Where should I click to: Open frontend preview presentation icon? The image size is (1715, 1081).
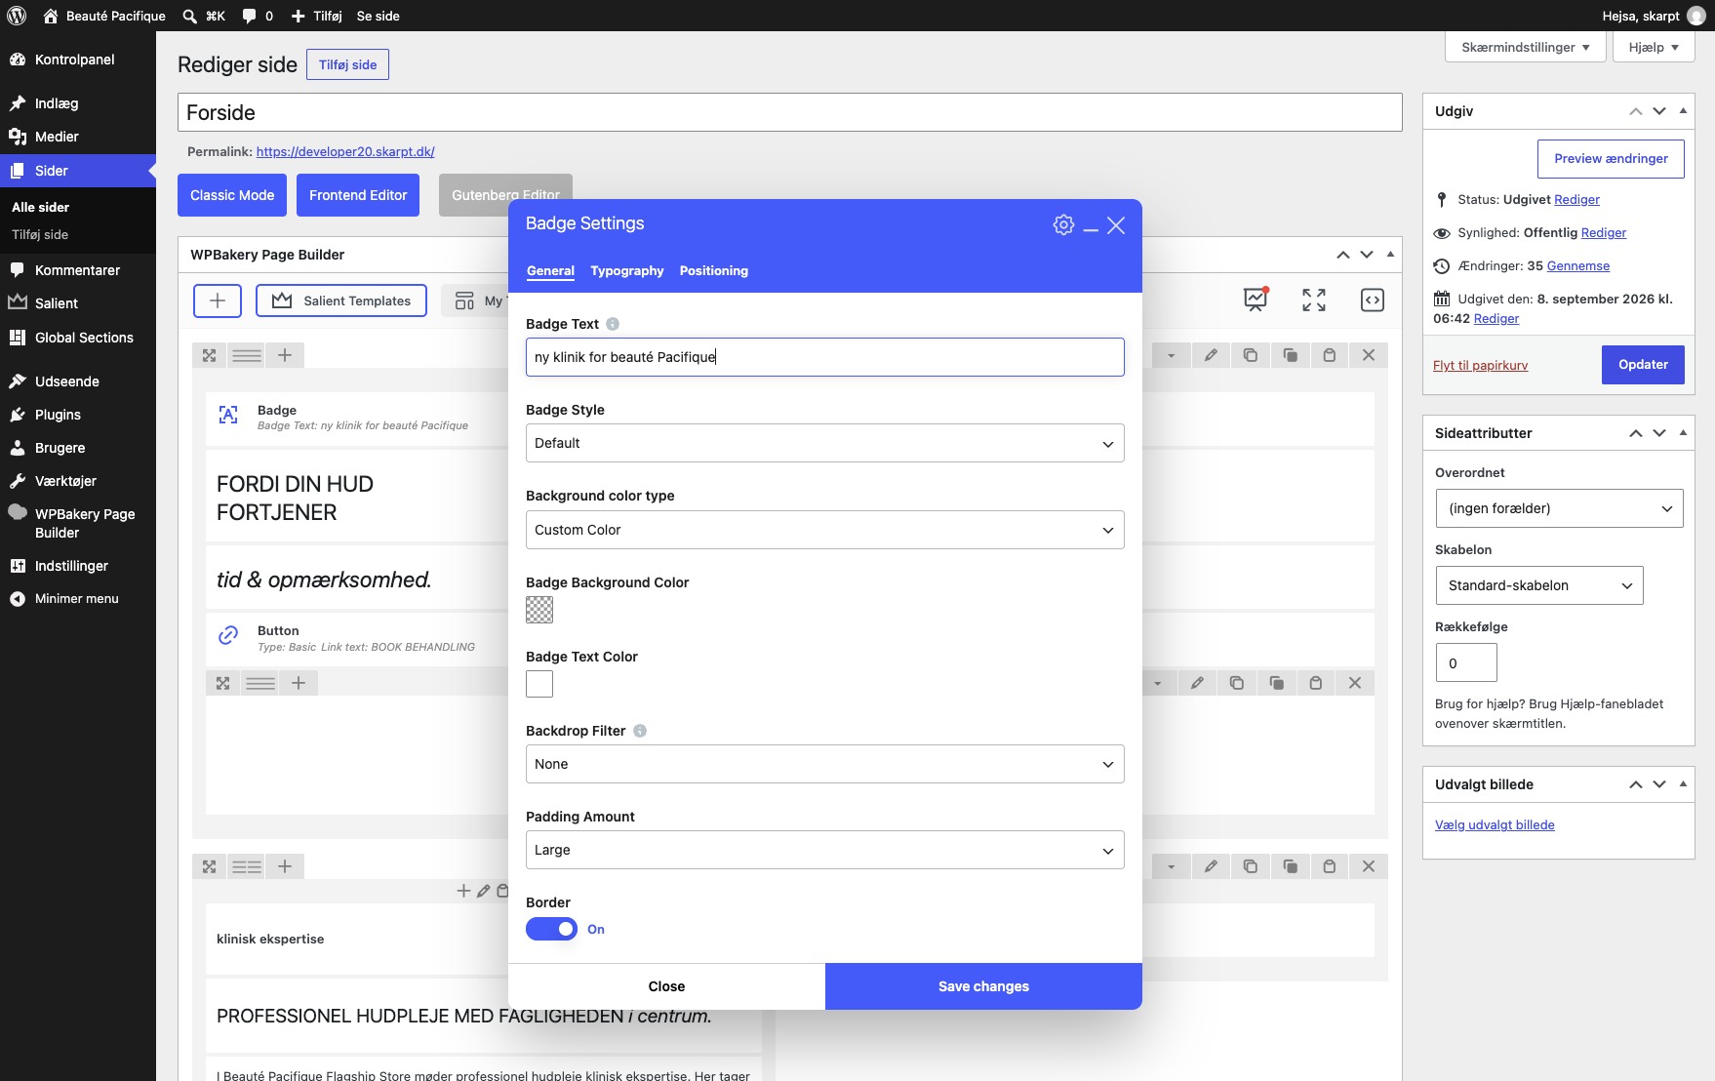pyautogui.click(x=1256, y=300)
